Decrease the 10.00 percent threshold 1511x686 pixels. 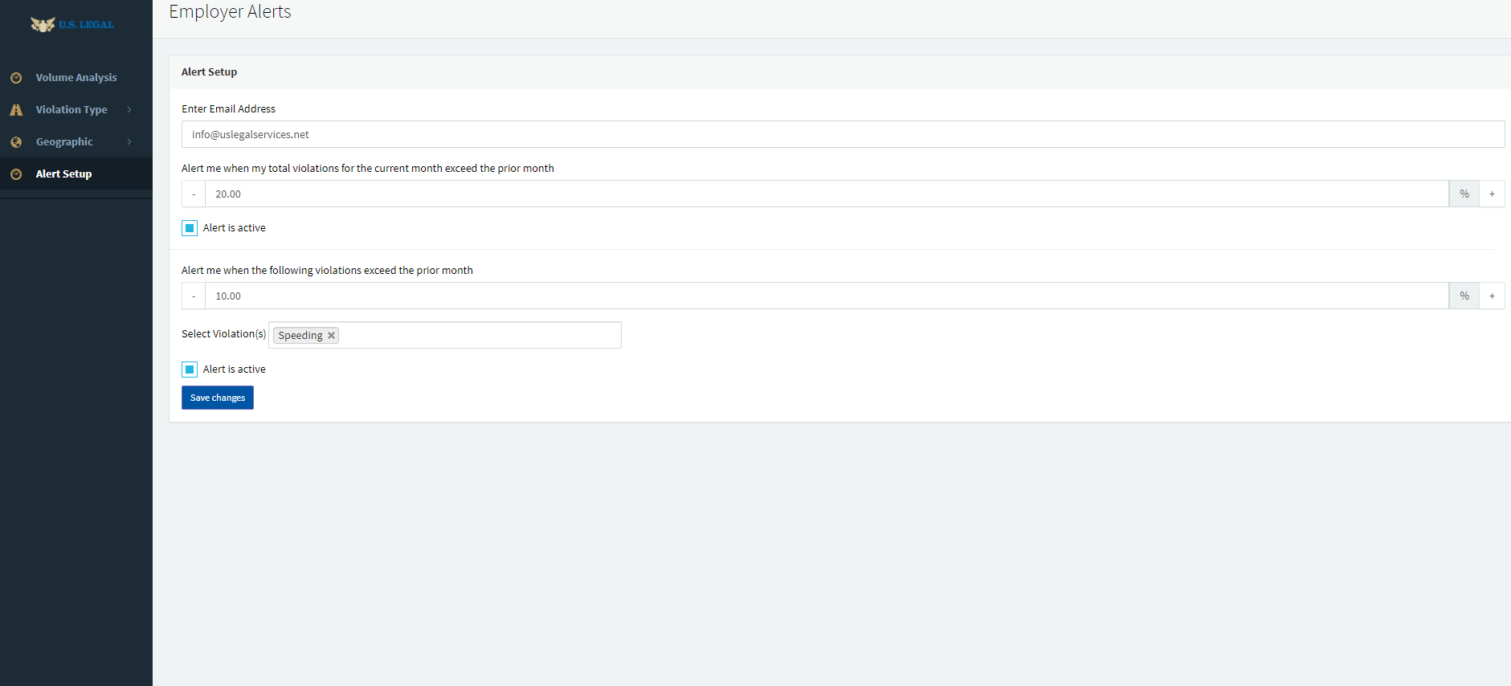tap(194, 296)
